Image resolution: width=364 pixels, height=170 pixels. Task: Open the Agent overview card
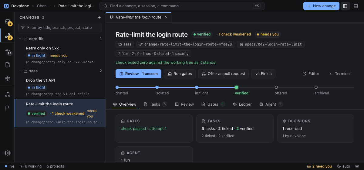[154, 154]
